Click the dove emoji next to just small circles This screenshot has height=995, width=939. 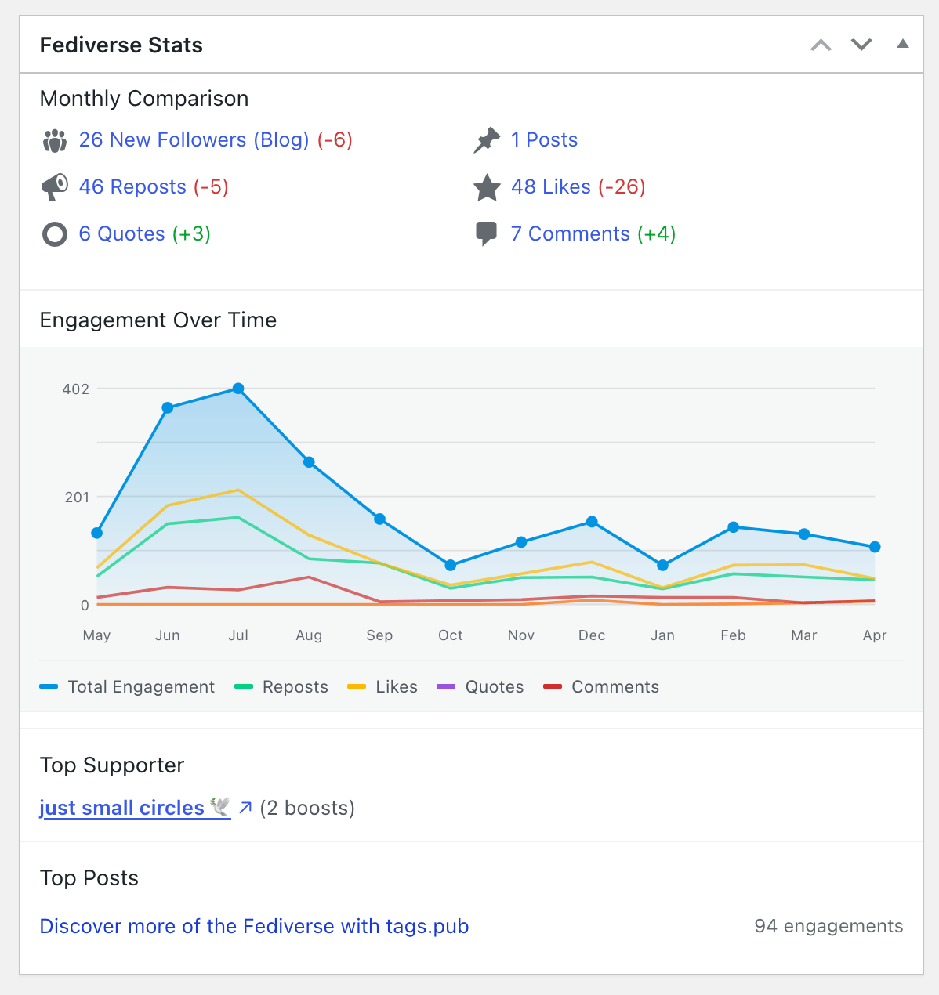tap(220, 805)
